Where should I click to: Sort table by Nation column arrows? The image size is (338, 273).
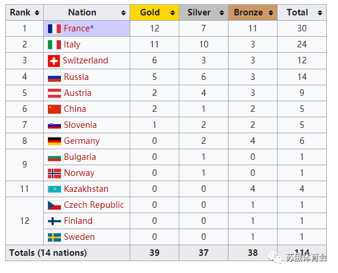[123, 12]
